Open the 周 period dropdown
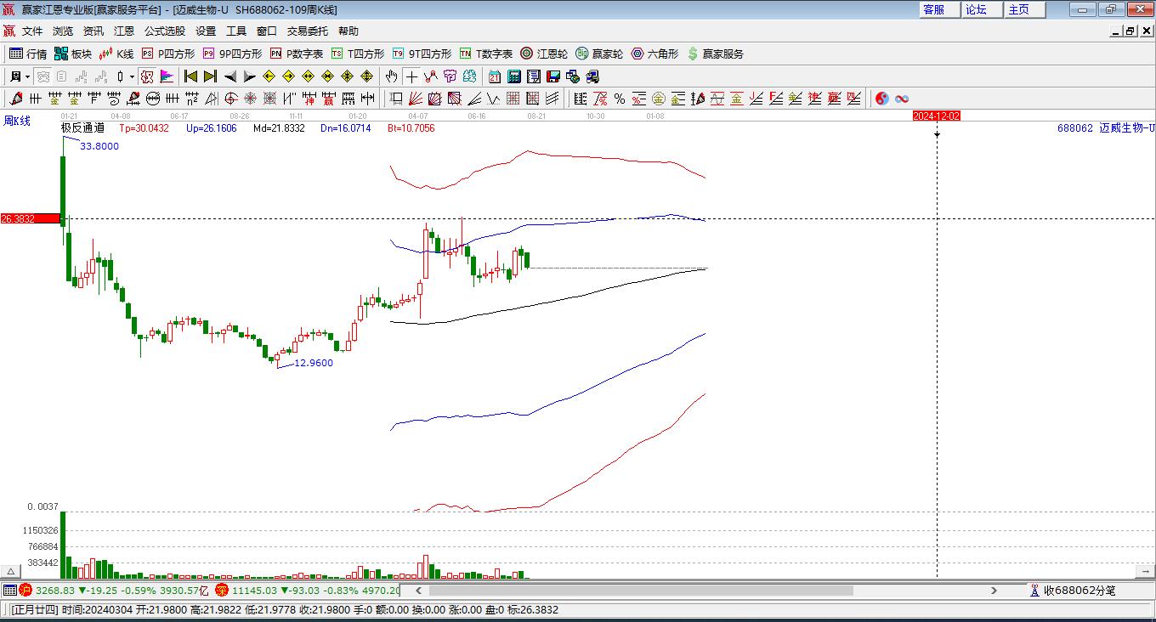This screenshot has width=1156, height=622. coord(20,76)
